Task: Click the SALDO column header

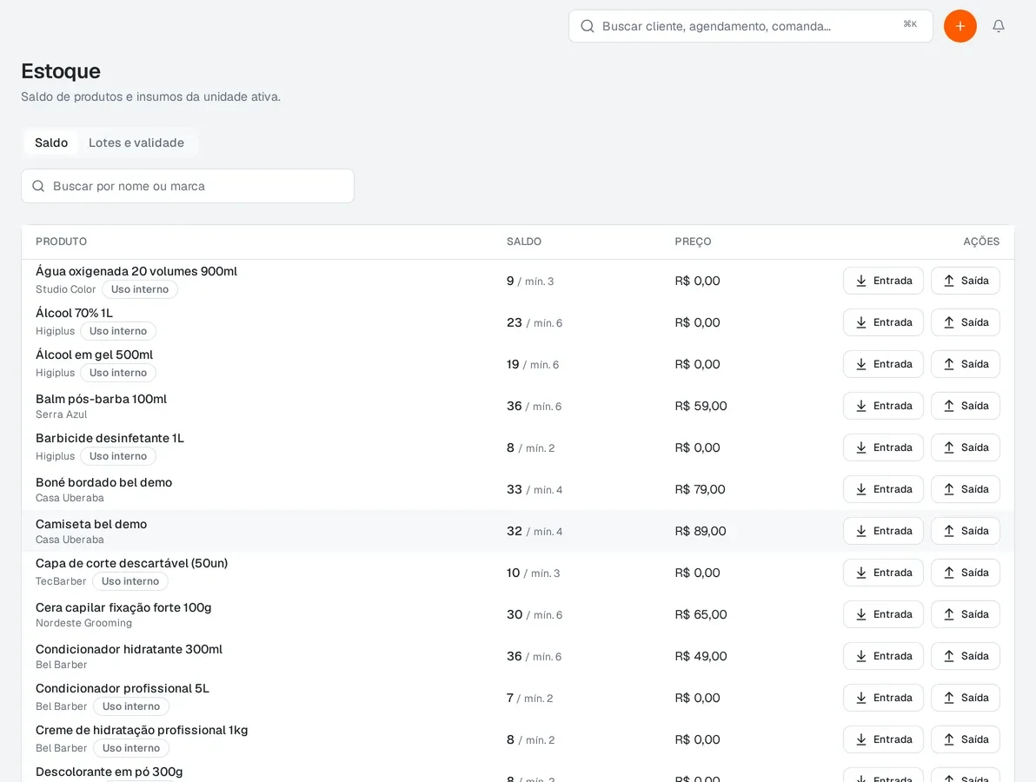Action: point(524,242)
